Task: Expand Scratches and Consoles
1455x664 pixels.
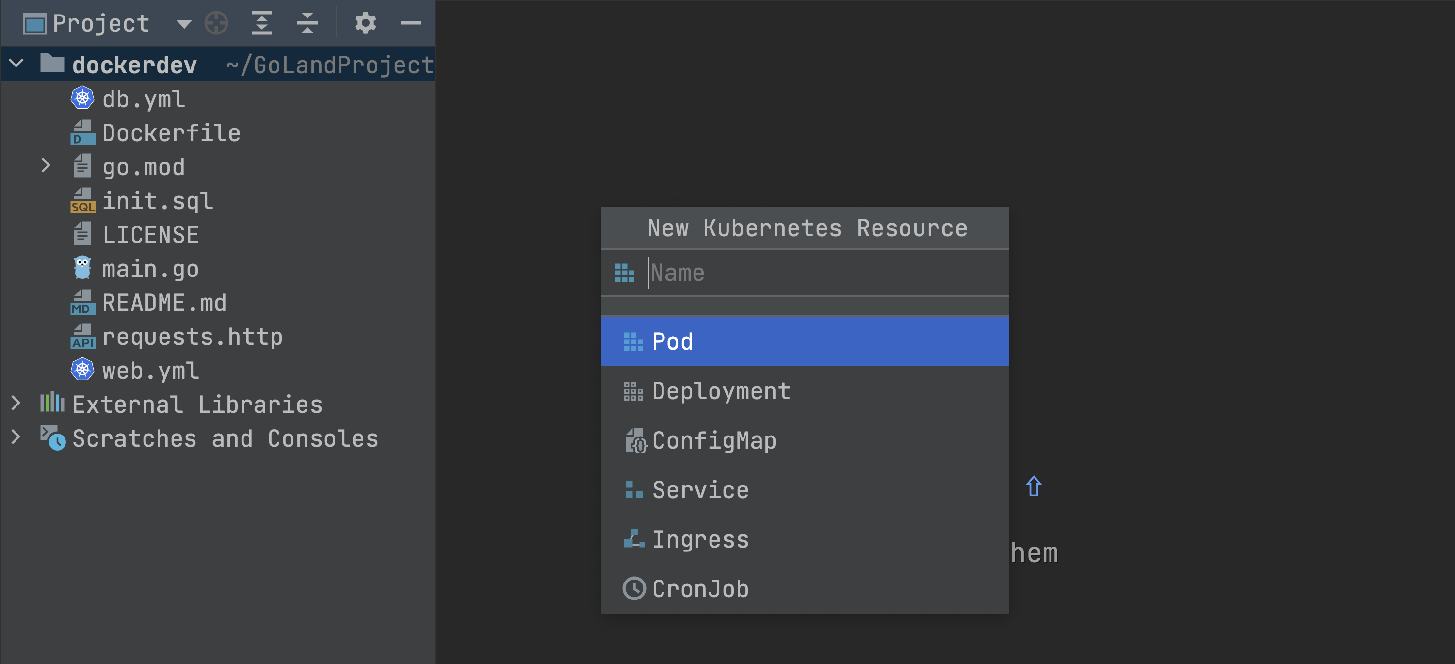Action: pos(16,437)
